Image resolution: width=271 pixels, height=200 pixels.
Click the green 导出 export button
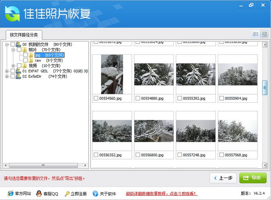pos(253,178)
